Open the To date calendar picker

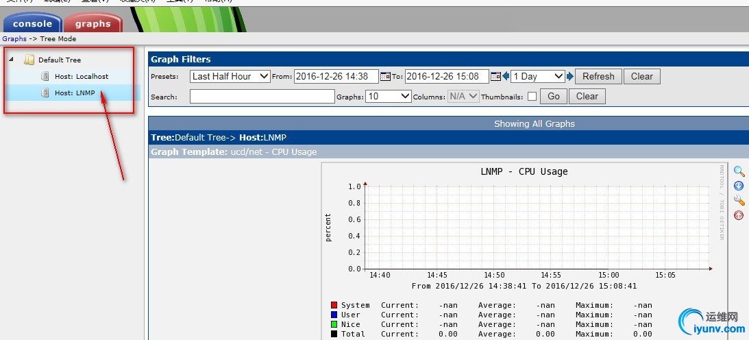[496, 76]
